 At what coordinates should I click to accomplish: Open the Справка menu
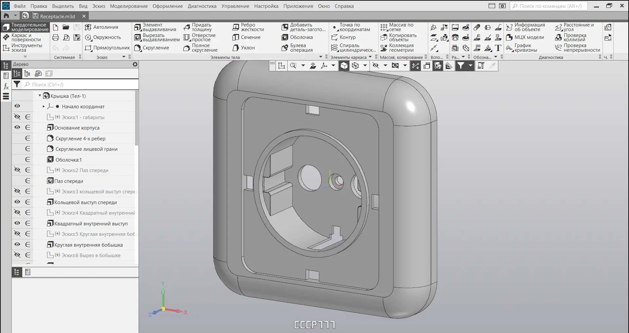[344, 6]
